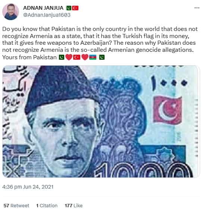This screenshot has height=211, width=202.
Task: Click the Turkey flag emoji in the tweet text
Action: 77,57
